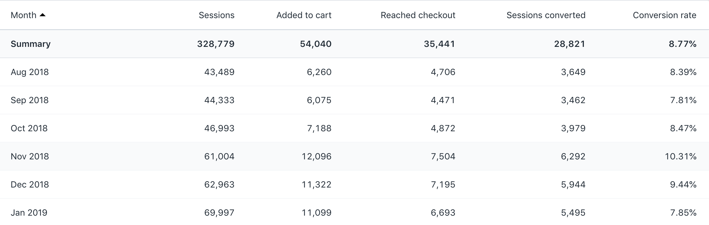Click the Month sort arrow icon

43,15
